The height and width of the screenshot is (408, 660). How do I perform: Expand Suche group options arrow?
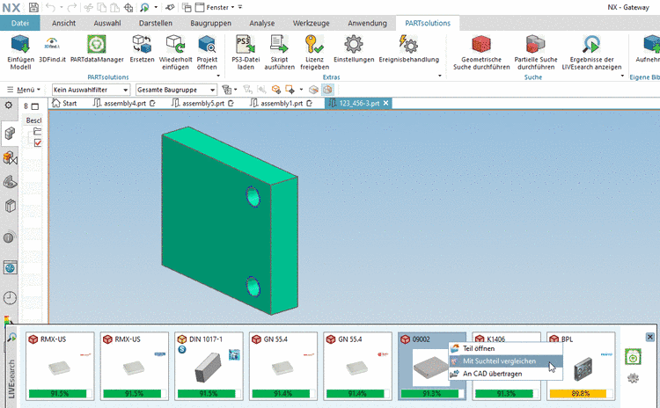click(x=622, y=76)
